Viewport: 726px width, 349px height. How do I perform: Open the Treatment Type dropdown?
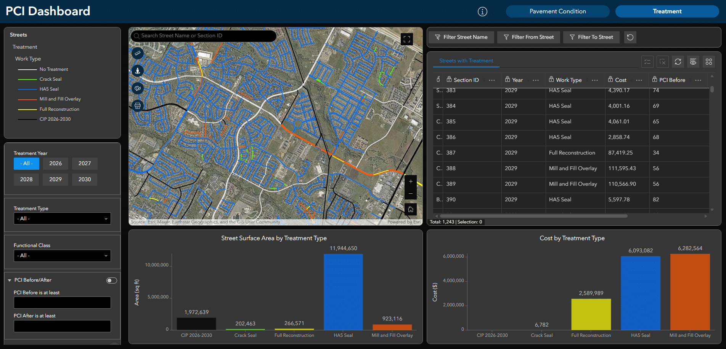coord(62,218)
